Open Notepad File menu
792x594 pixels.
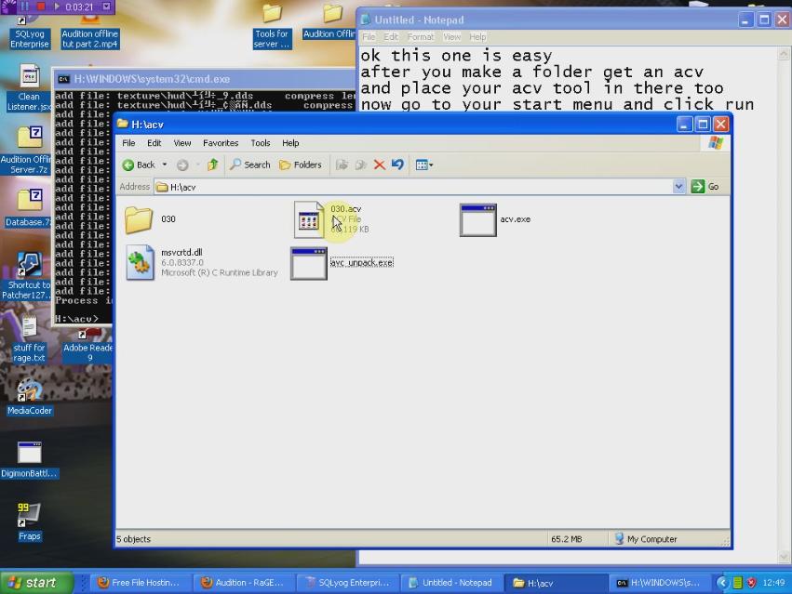(369, 37)
